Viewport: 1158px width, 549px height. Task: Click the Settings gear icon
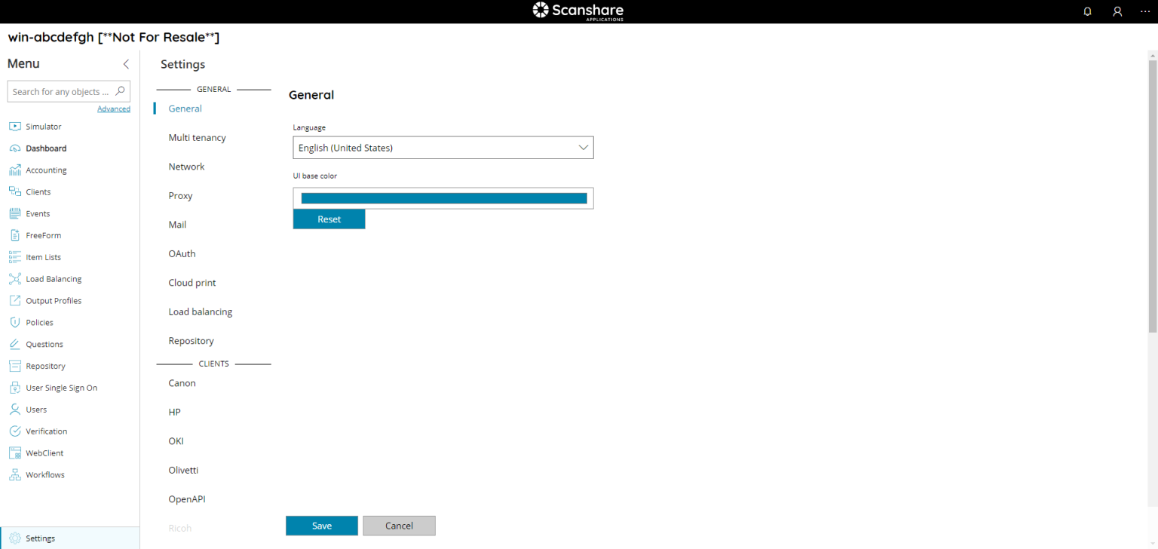(14, 538)
